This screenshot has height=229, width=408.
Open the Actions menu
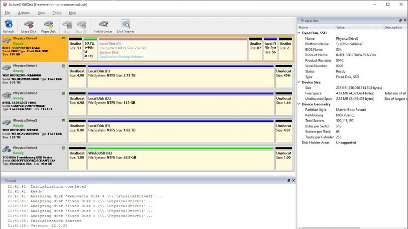pos(24,13)
